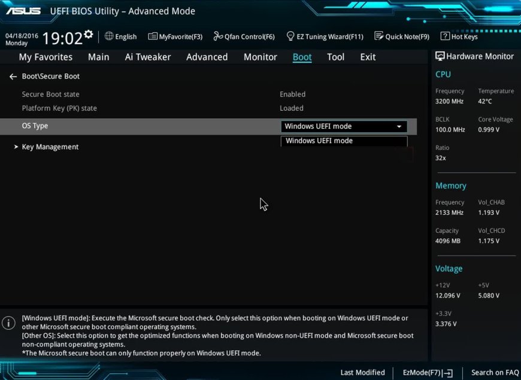Open the OS Type dropdown arrow
Viewport: 521px width, 380px height.
click(399, 126)
